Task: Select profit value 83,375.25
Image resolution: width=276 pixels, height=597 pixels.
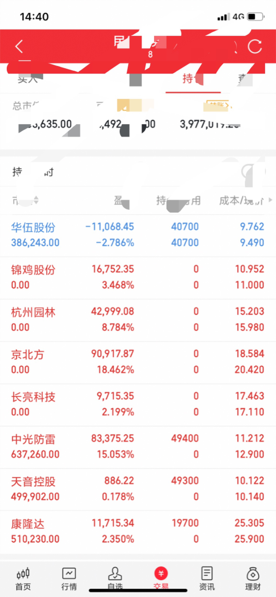Action: tap(113, 438)
